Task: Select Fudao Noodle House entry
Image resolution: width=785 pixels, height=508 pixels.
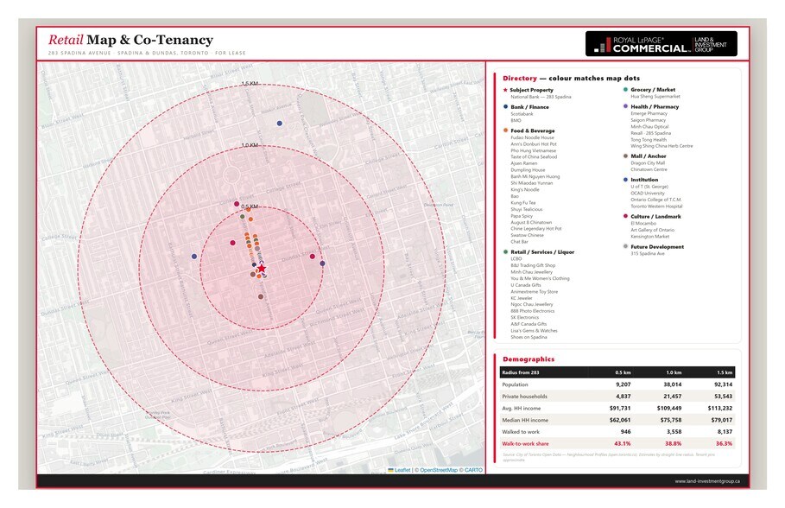Action: tap(532, 137)
